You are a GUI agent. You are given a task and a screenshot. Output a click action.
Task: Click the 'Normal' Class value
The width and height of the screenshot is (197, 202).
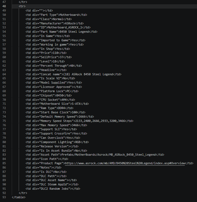click(58, 19)
